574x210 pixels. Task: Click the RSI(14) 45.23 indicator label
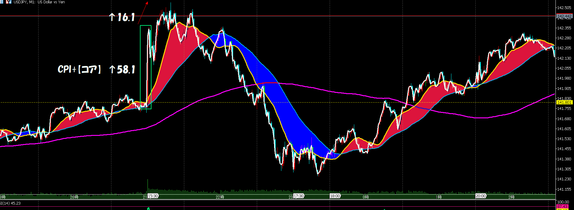(10, 203)
